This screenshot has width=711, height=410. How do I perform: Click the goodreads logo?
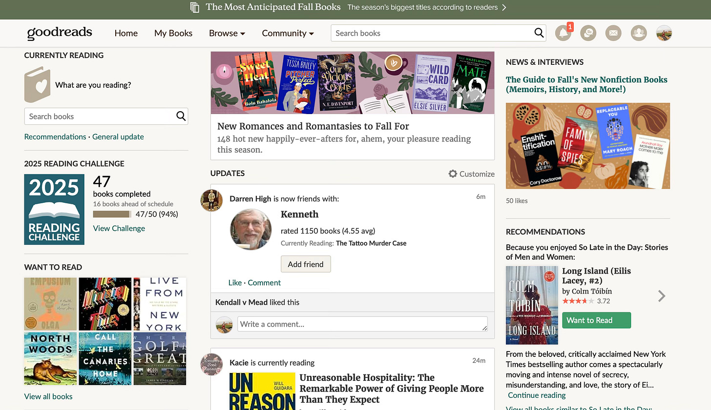click(60, 33)
